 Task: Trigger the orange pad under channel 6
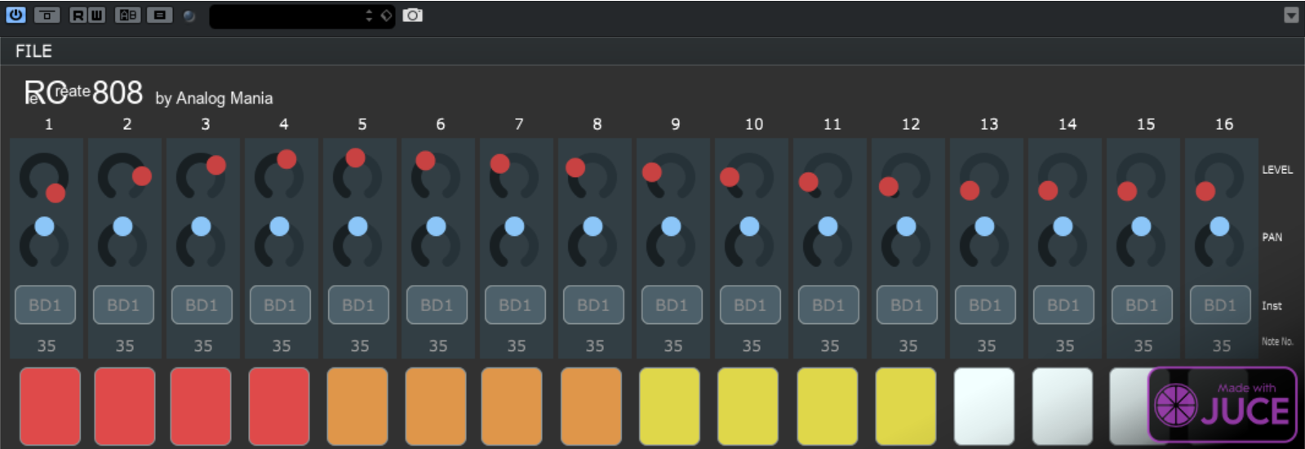click(x=436, y=406)
